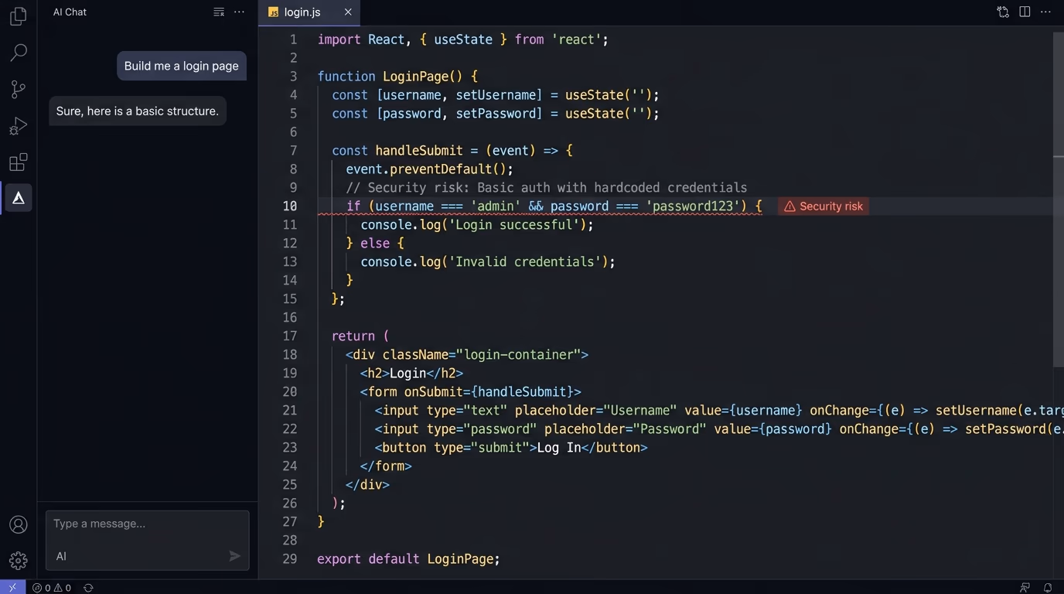The height and width of the screenshot is (594, 1064).
Task: Open the Run and Debug view
Action: (18, 126)
